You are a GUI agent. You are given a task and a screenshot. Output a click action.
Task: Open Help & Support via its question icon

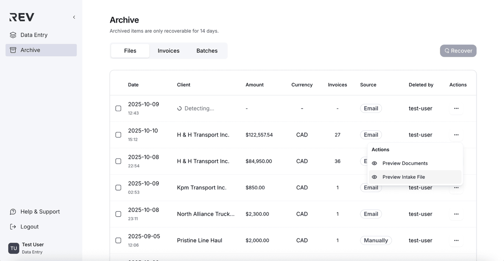click(x=13, y=211)
